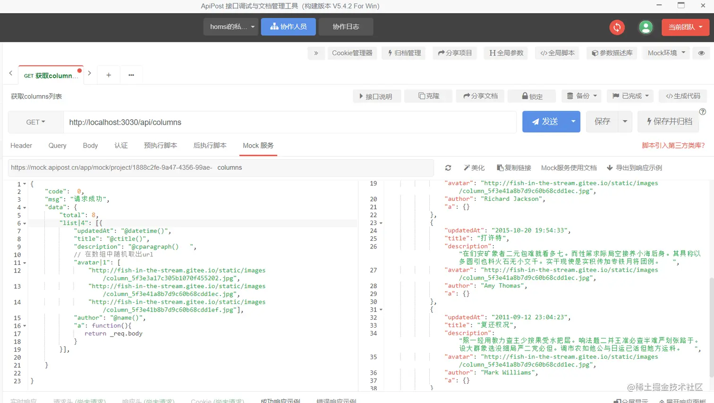Viewport: 714px width, 403px height.
Task: Close the 获取column tab via red dot
Action: click(x=79, y=71)
